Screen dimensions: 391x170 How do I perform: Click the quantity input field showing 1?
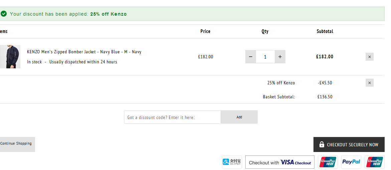265,57
